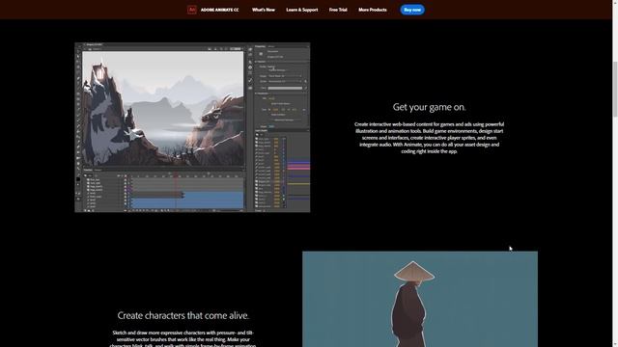This screenshot has height=347, width=618.
Task: Click the illustration of figure wearing conical hat
Action: click(420, 299)
